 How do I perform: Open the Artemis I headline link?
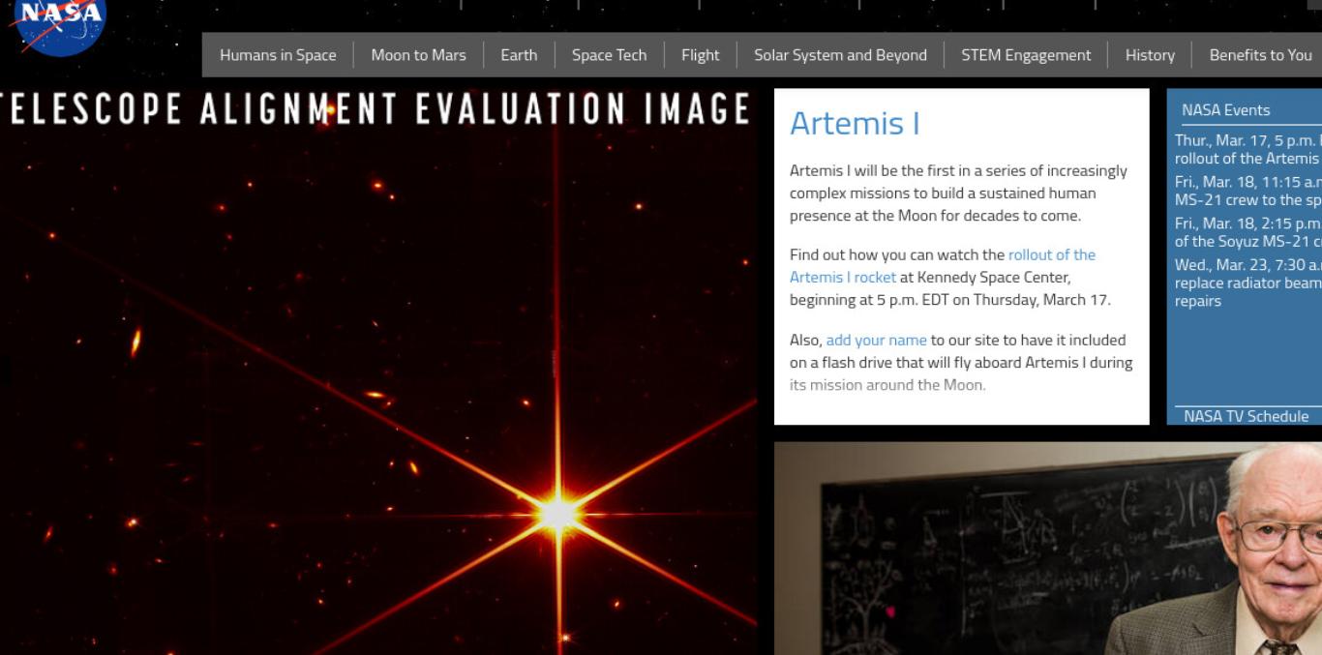pyautogui.click(x=855, y=123)
